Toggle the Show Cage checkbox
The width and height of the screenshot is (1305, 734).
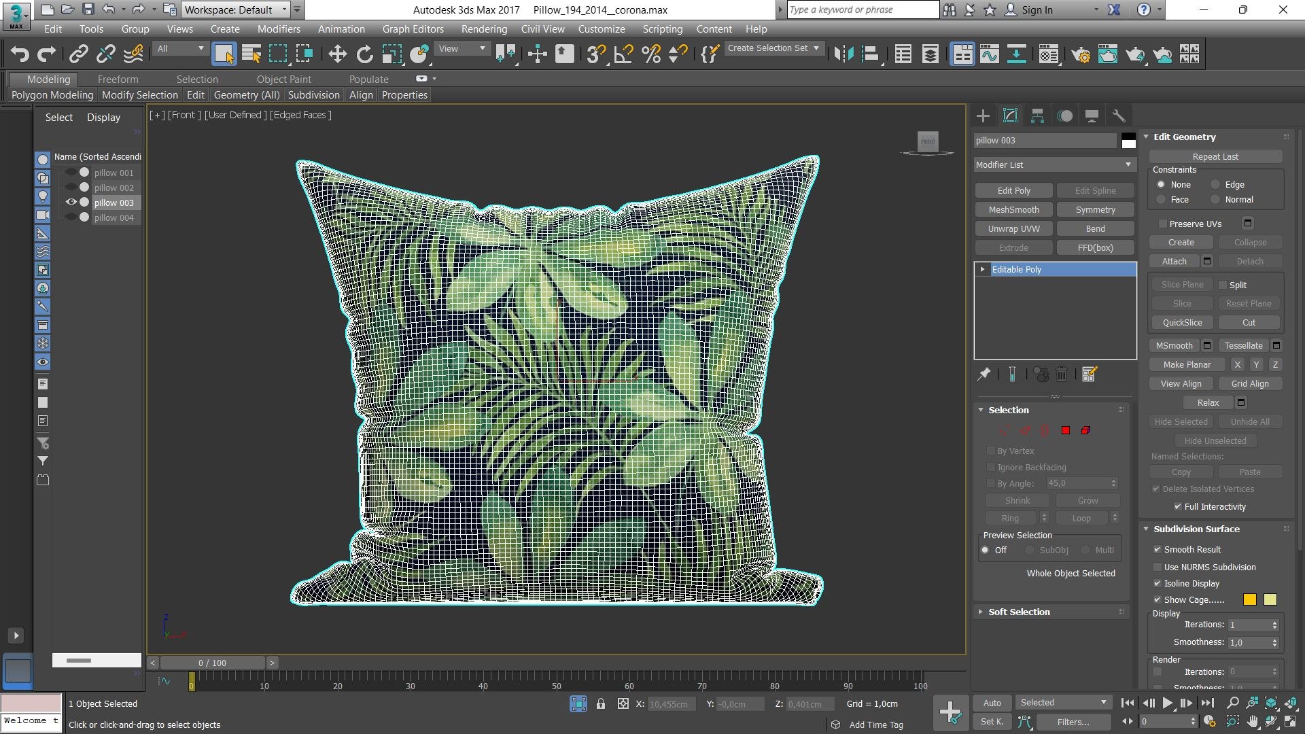pos(1157,599)
